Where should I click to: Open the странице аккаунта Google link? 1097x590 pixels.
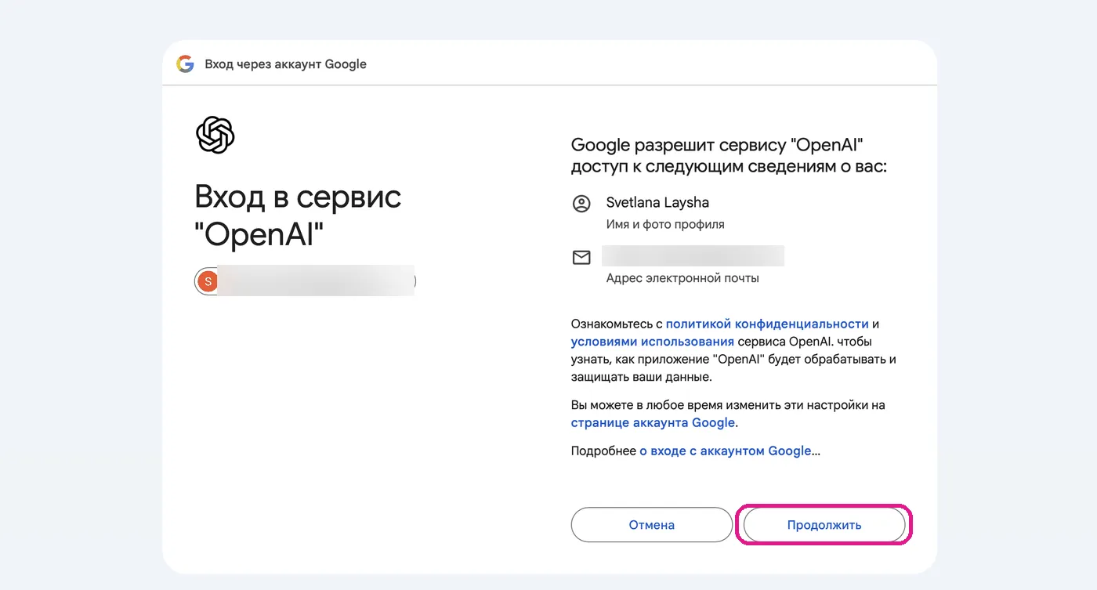coord(653,422)
